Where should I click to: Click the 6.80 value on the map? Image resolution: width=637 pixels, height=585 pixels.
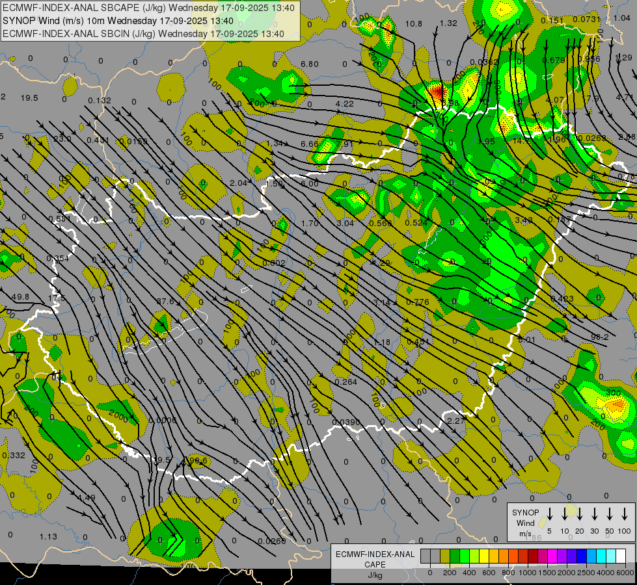[310, 64]
